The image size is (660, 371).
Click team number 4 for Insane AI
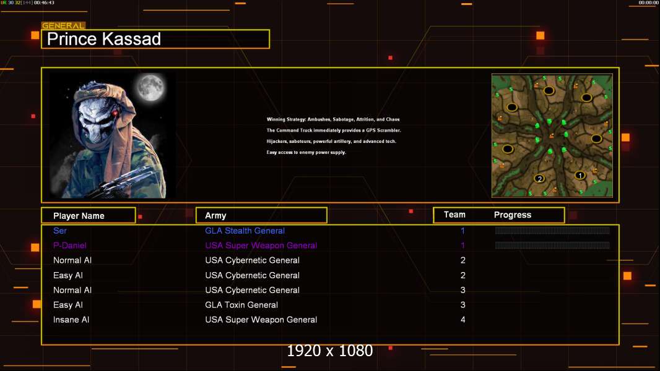[462, 320]
